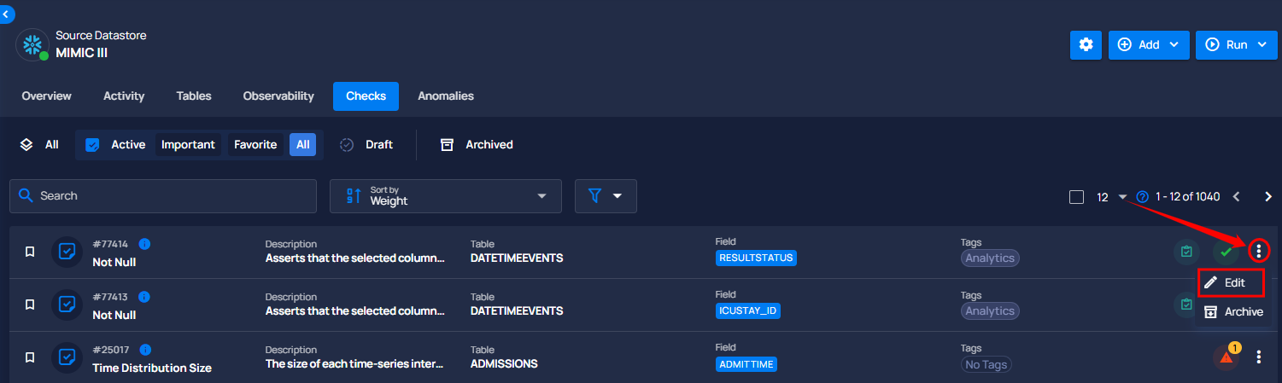Screen dimensions: 1282x383
Task: Select the Checks tab
Action: click(x=366, y=96)
